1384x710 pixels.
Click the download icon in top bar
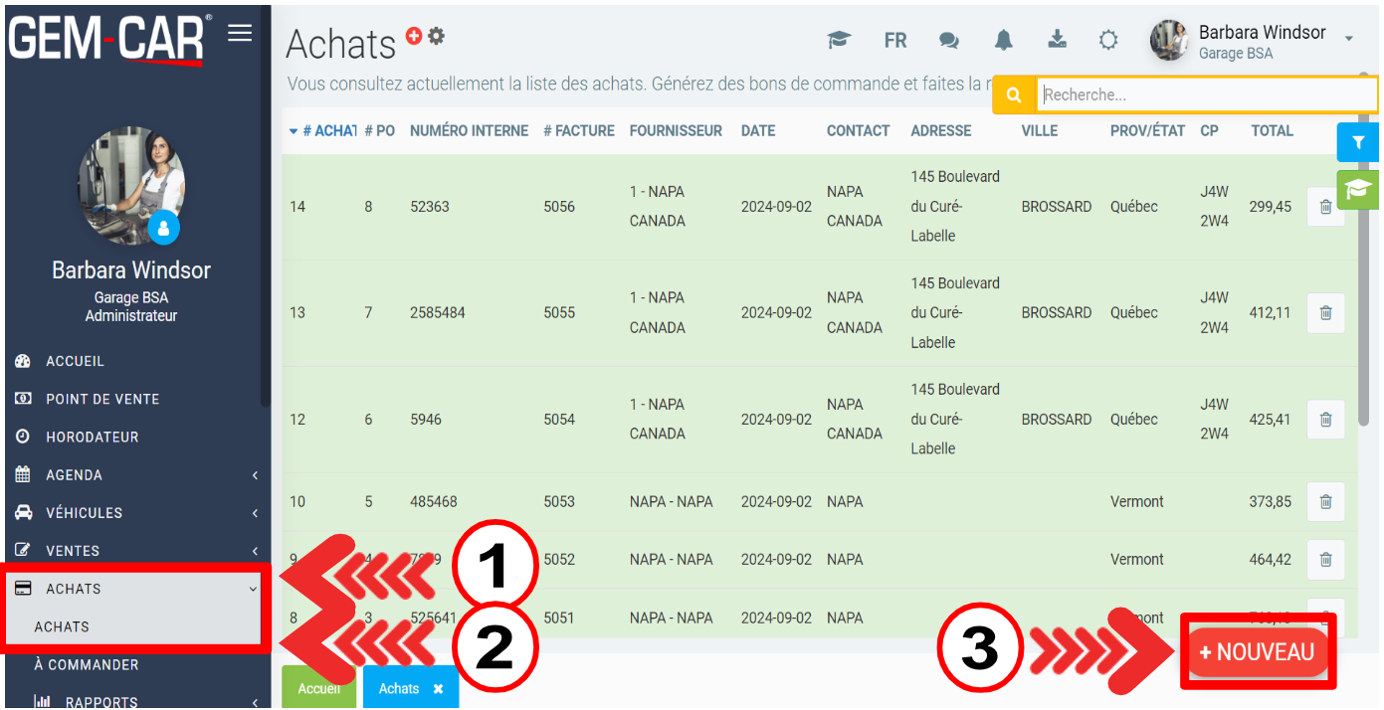[1057, 40]
